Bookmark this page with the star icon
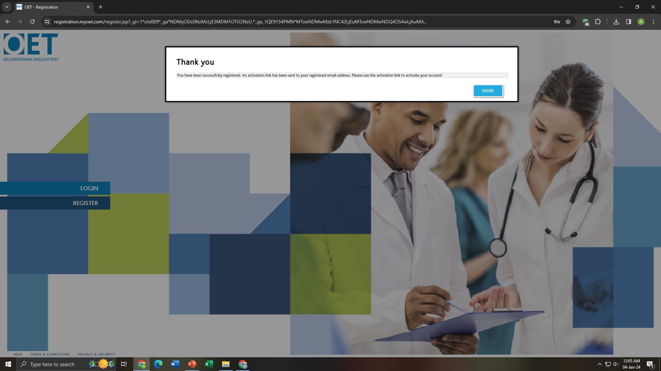Screen dimensions: 661x371 pyautogui.click(x=568, y=22)
